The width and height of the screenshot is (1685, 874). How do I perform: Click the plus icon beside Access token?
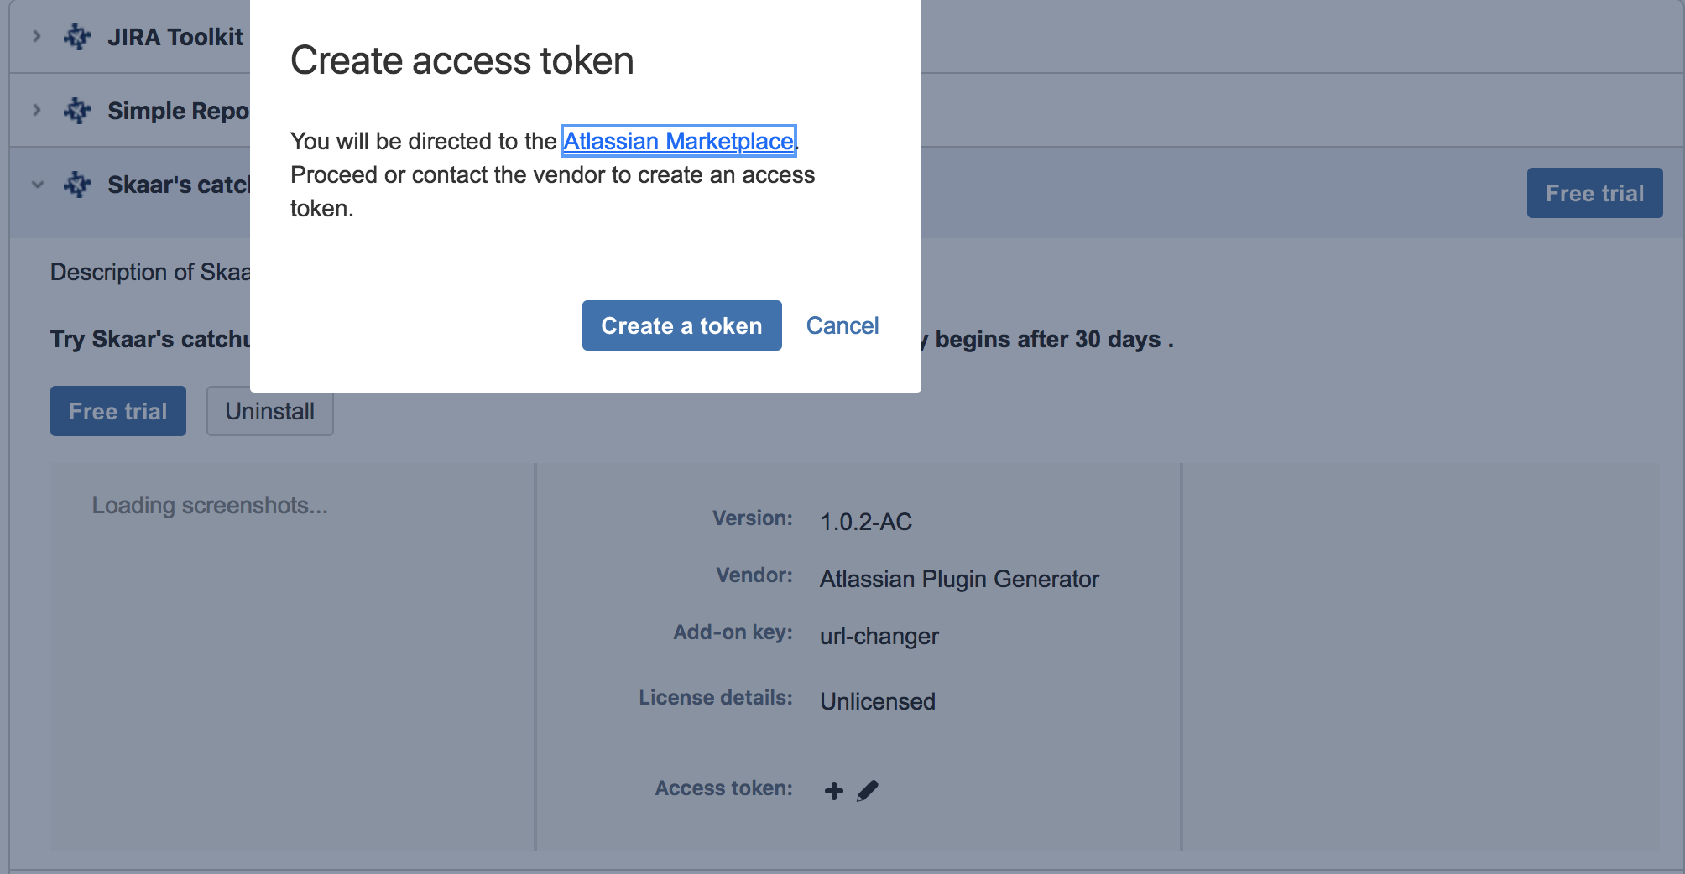click(x=833, y=790)
